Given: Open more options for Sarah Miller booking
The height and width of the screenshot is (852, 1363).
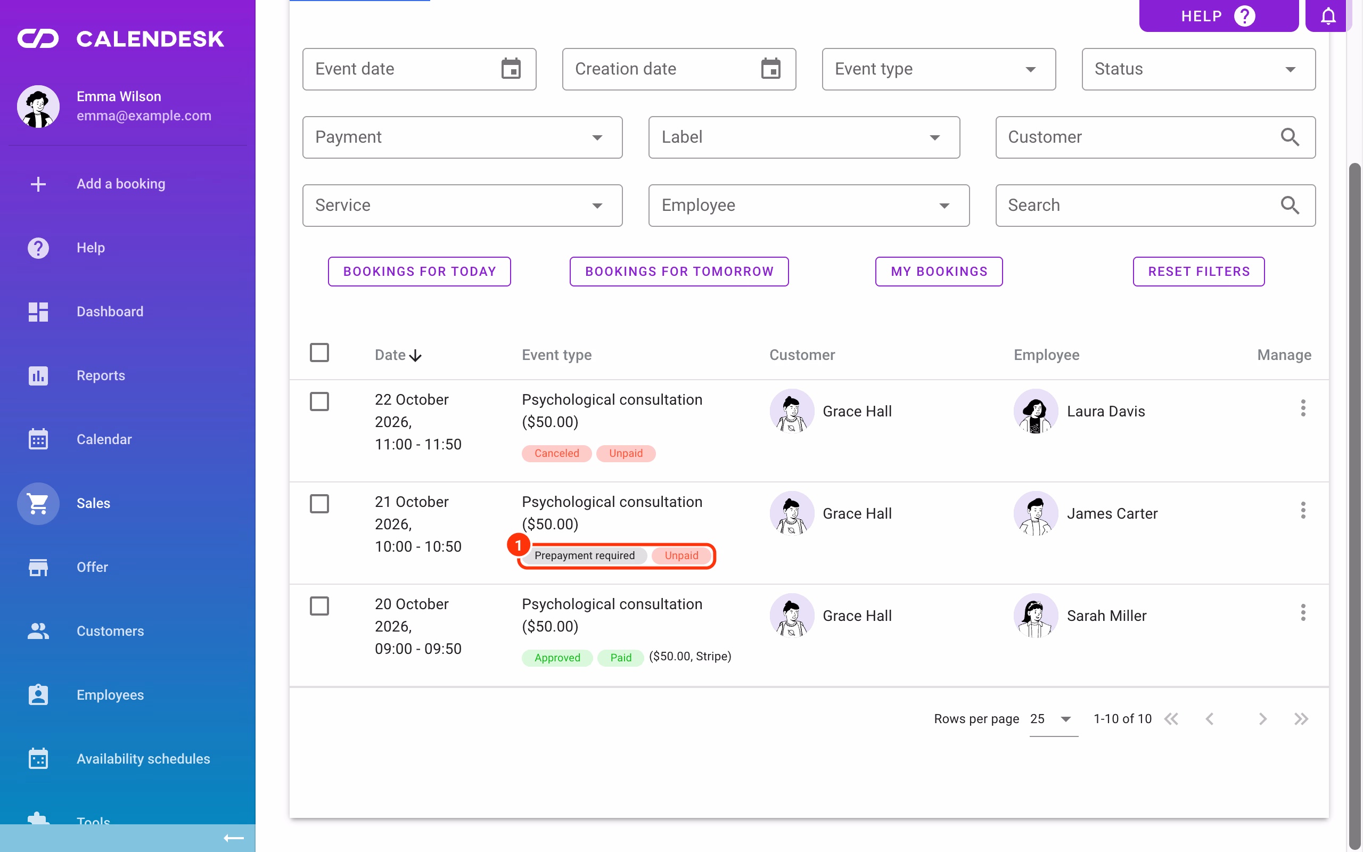Looking at the screenshot, I should 1303,612.
